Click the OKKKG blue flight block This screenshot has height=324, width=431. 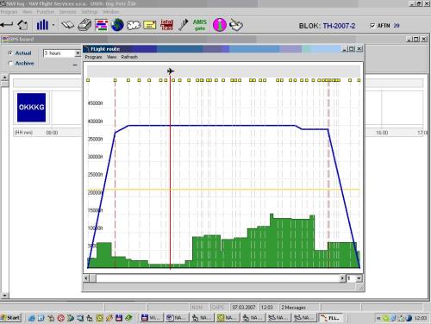(x=31, y=108)
